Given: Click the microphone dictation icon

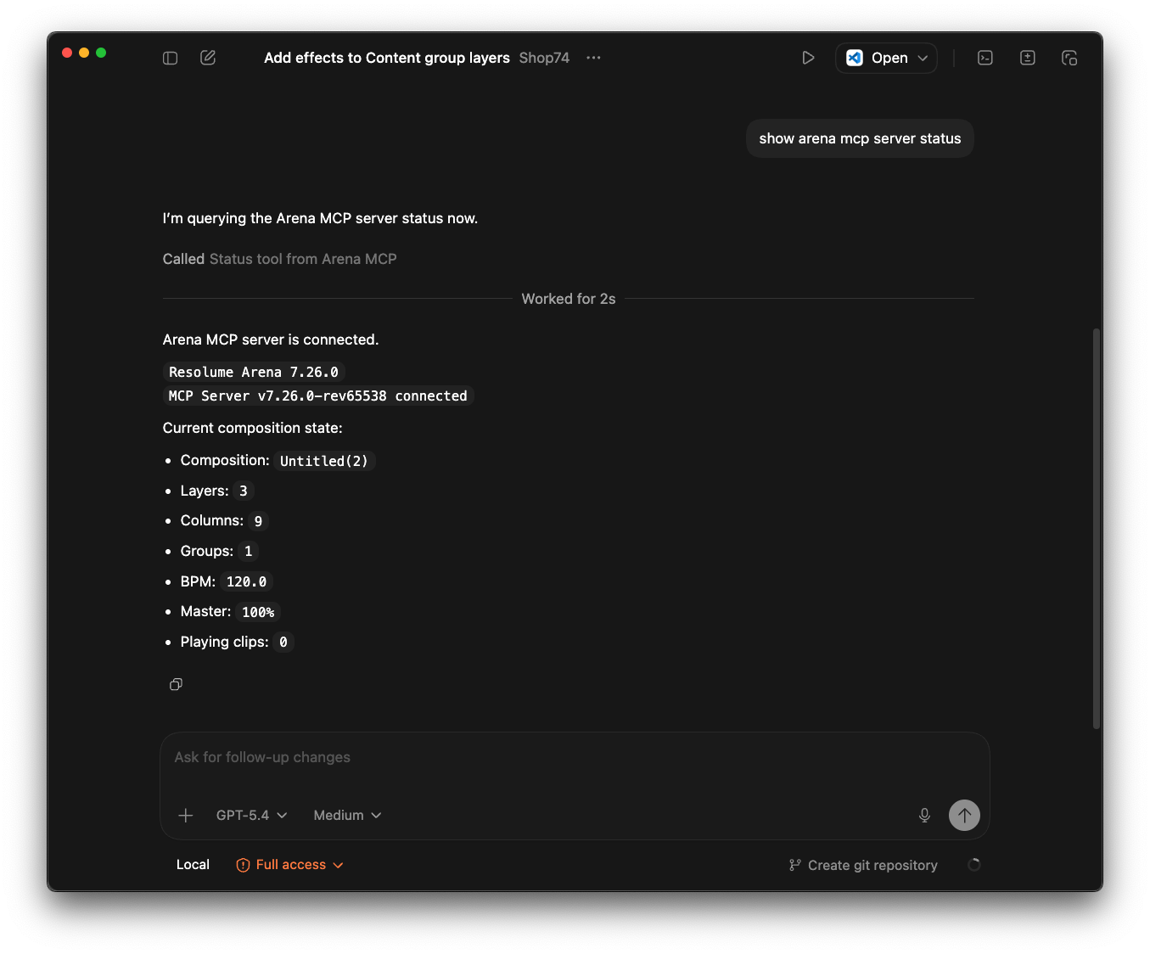Looking at the screenshot, I should (x=924, y=816).
